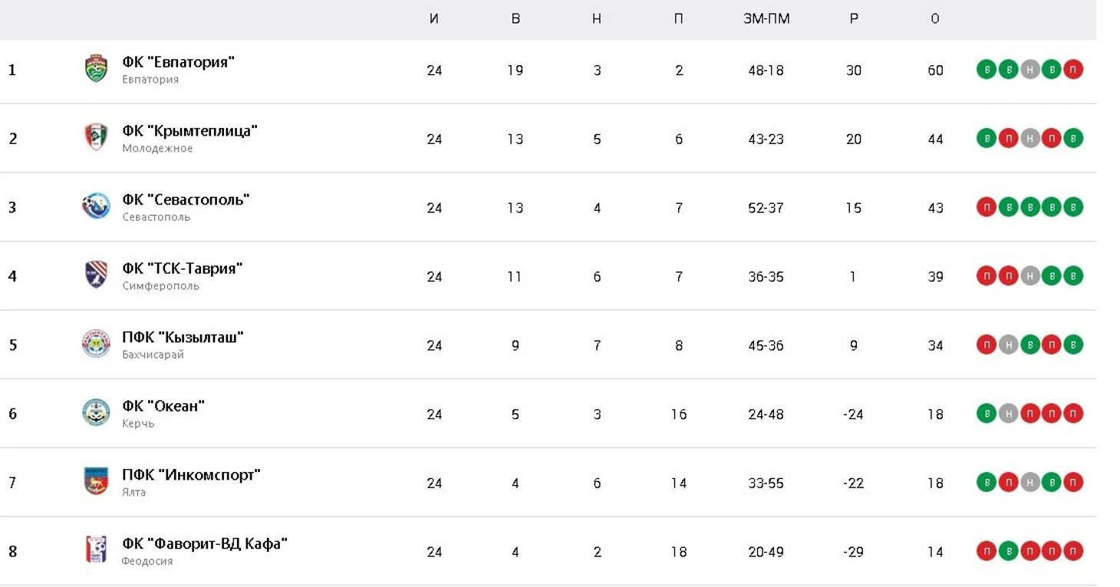Click the Favorit-VD Kafa team logo

[x=96, y=550]
